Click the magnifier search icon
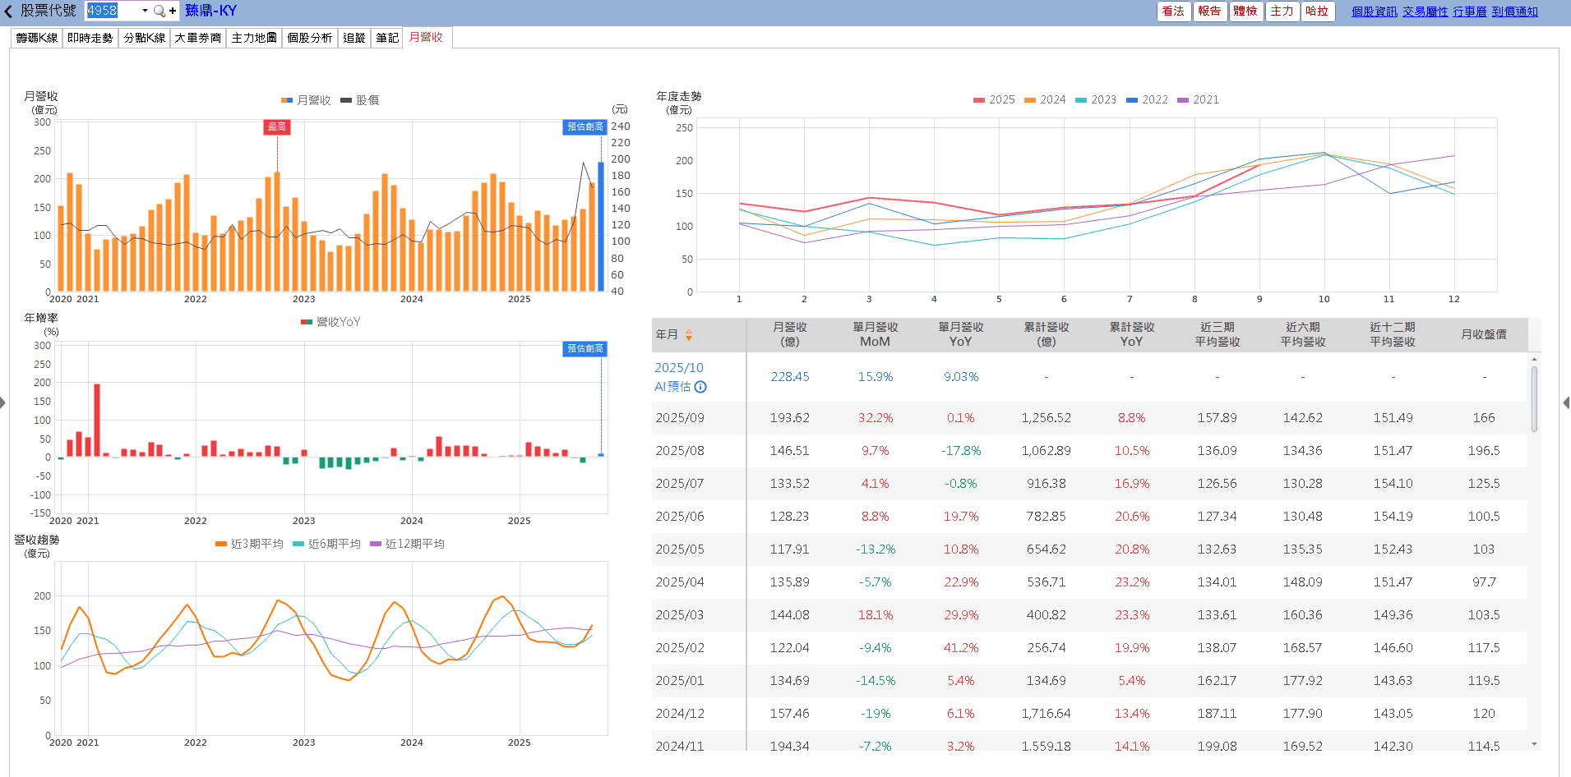 [x=159, y=11]
